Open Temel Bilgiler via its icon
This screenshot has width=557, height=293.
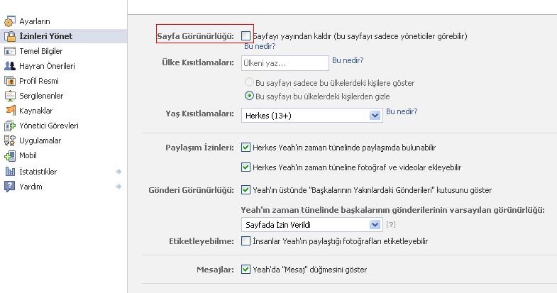[x=10, y=51]
